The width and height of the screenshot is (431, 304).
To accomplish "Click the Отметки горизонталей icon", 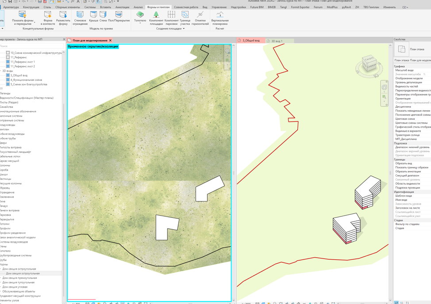I will tap(200, 15).
